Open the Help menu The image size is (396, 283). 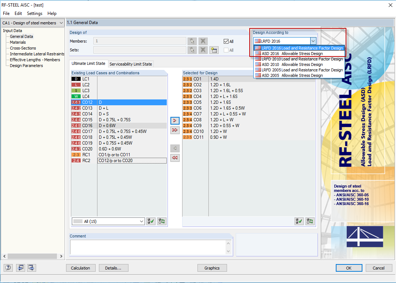(52, 13)
